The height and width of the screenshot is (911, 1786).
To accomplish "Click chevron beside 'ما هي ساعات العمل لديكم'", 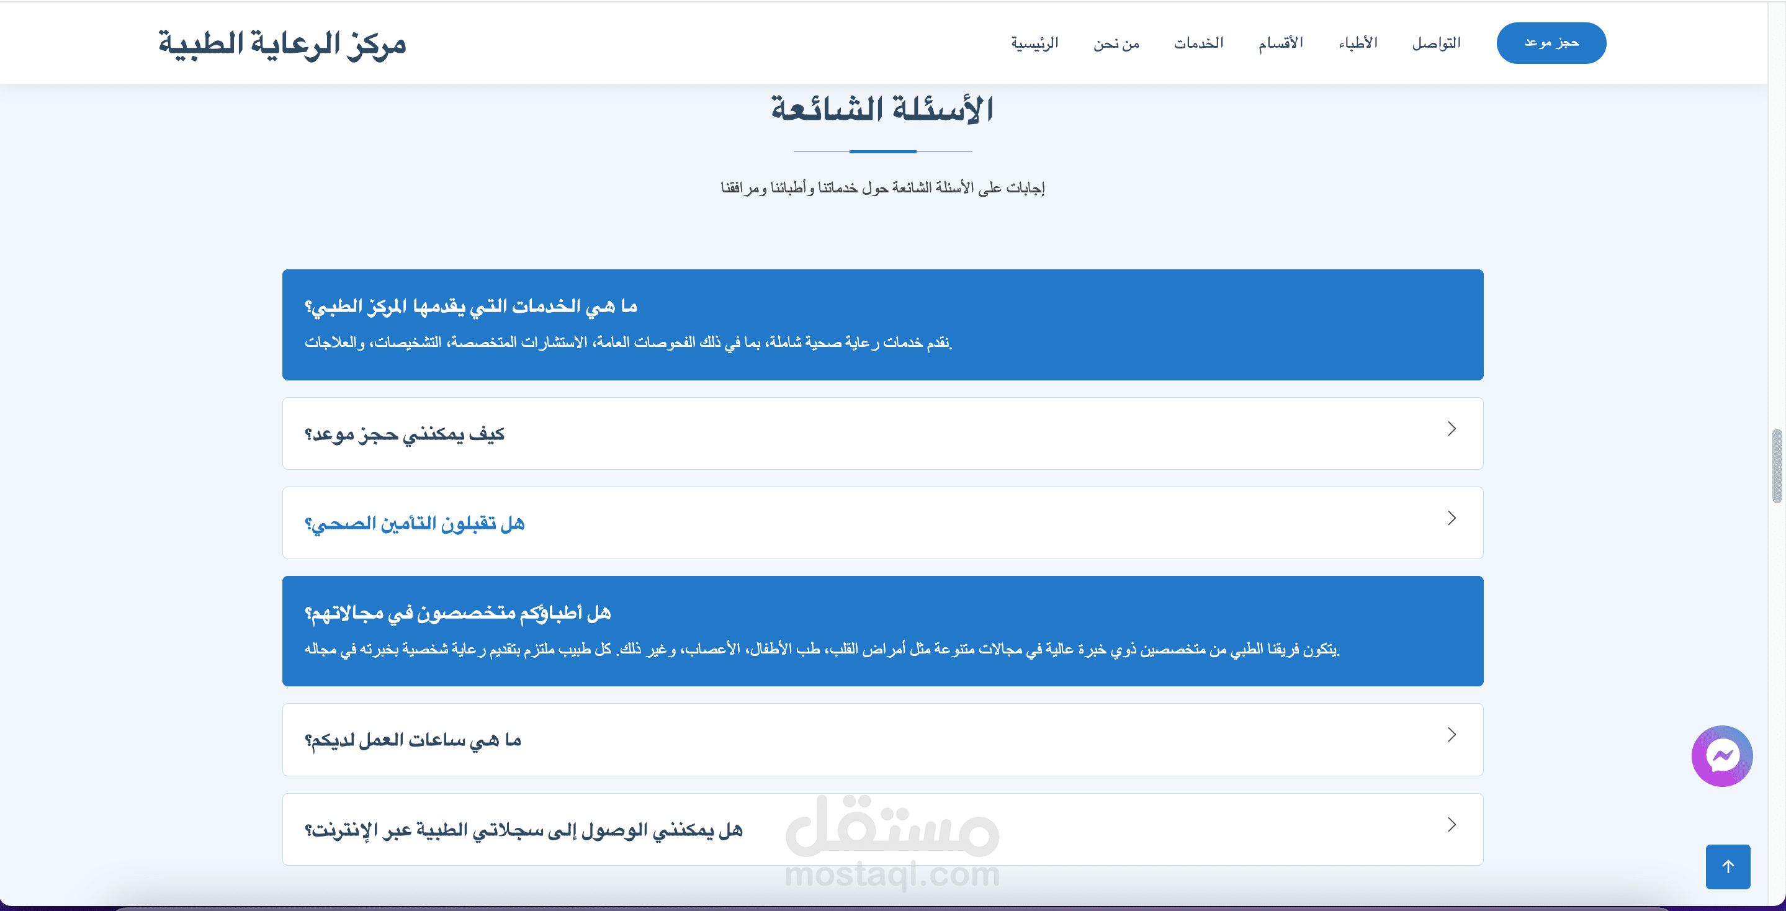I will click(1451, 735).
